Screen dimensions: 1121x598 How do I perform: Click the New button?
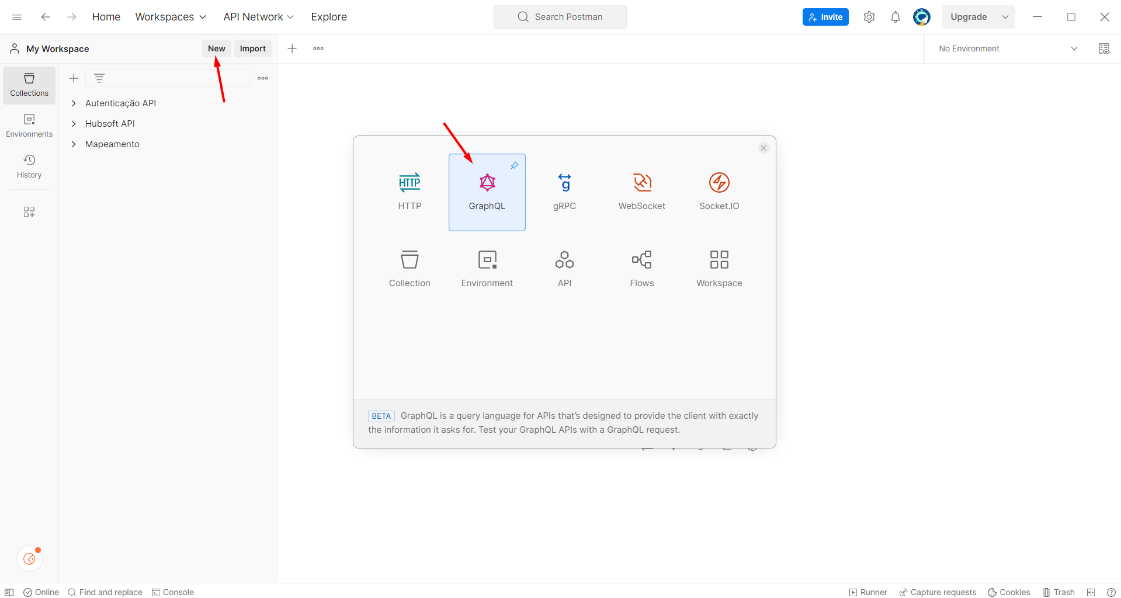coord(216,48)
